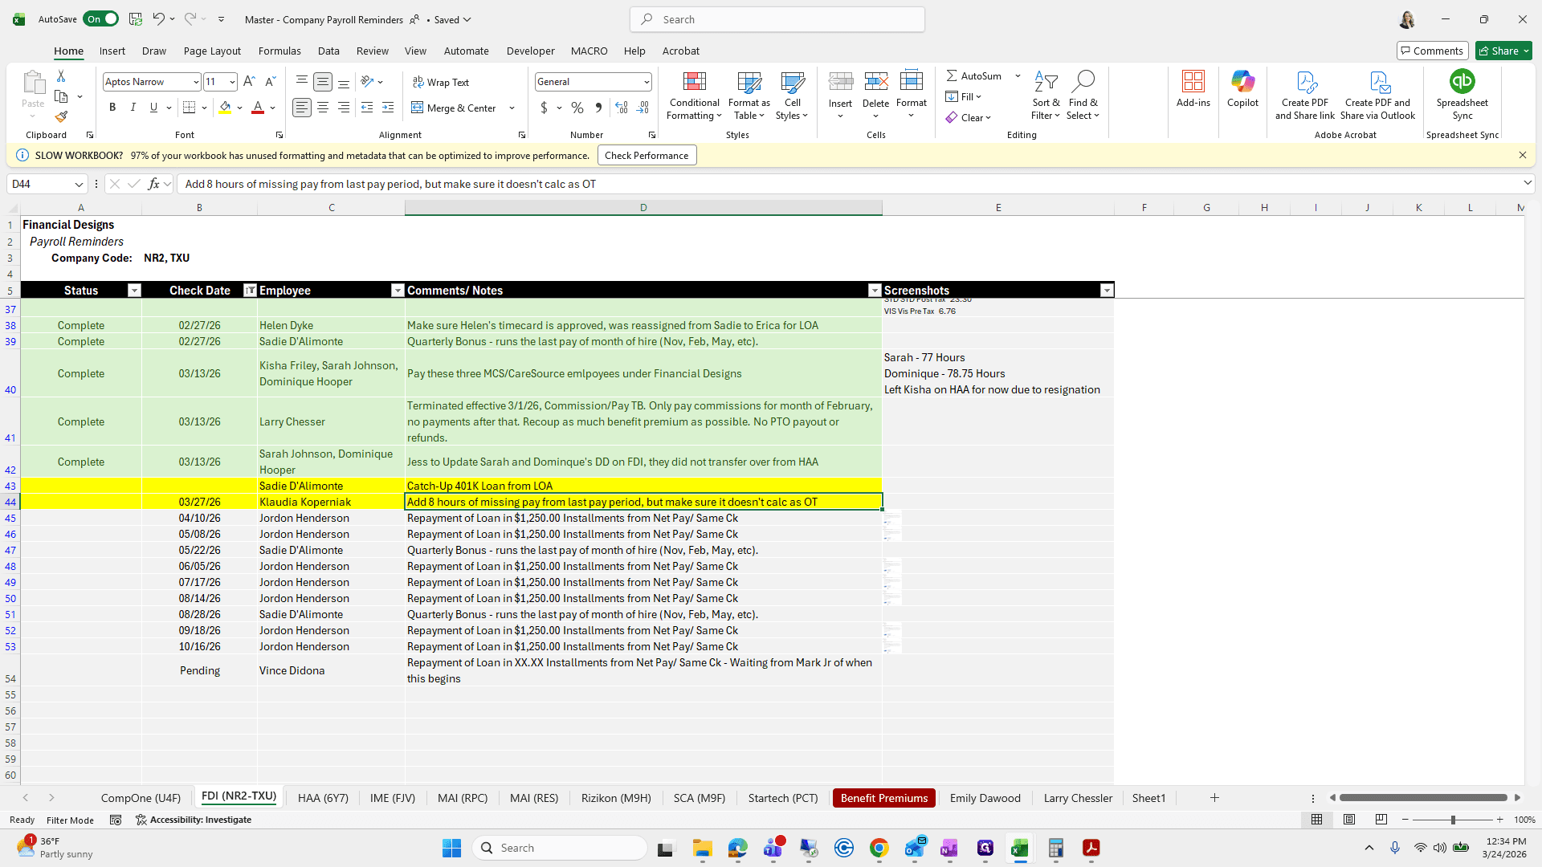This screenshot has height=867, width=1542.
Task: Click the horizontal scrollbar thumb
Action: point(1423,798)
